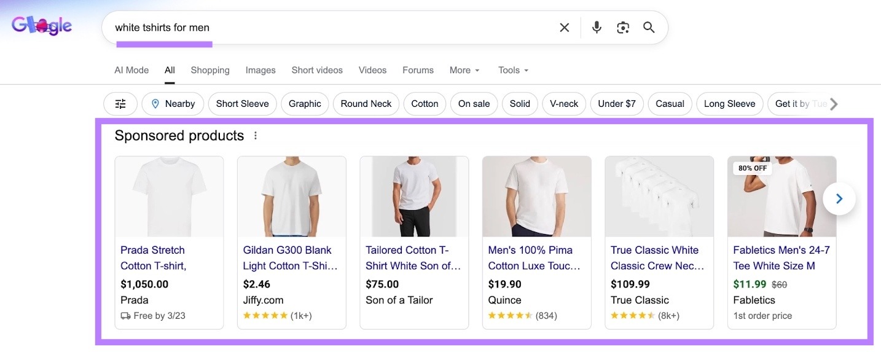
Task: Select the All results tab
Action: 170,70
